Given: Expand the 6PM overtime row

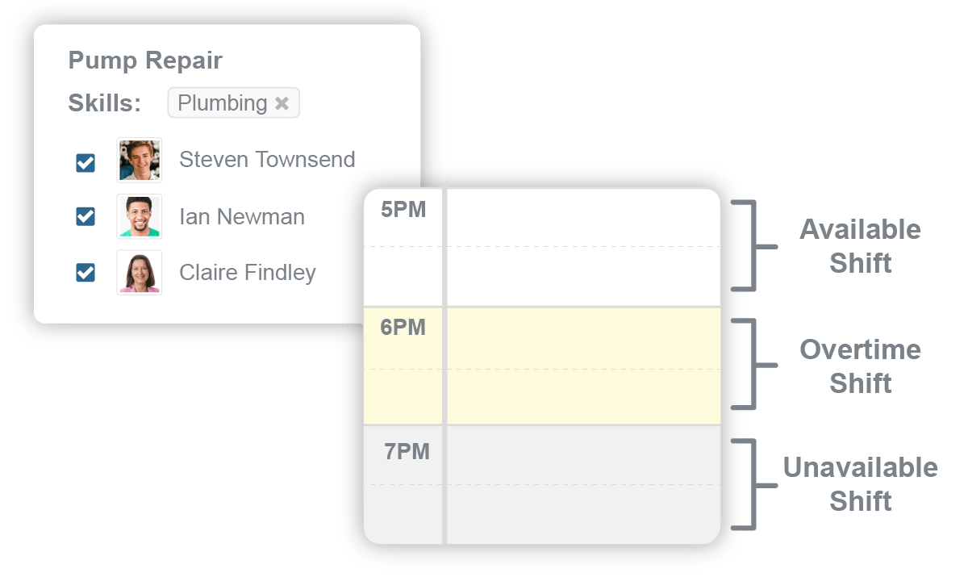Looking at the screenshot, I should (403, 328).
